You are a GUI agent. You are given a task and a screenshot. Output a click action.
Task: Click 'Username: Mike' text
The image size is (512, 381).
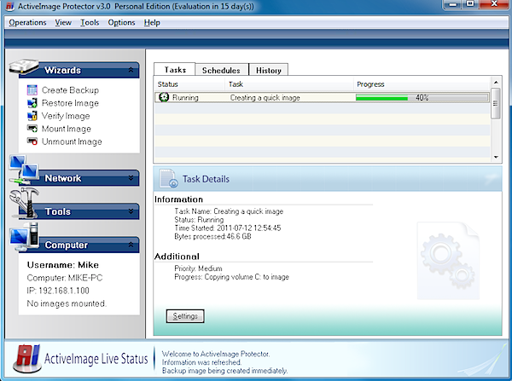pyautogui.click(x=62, y=265)
